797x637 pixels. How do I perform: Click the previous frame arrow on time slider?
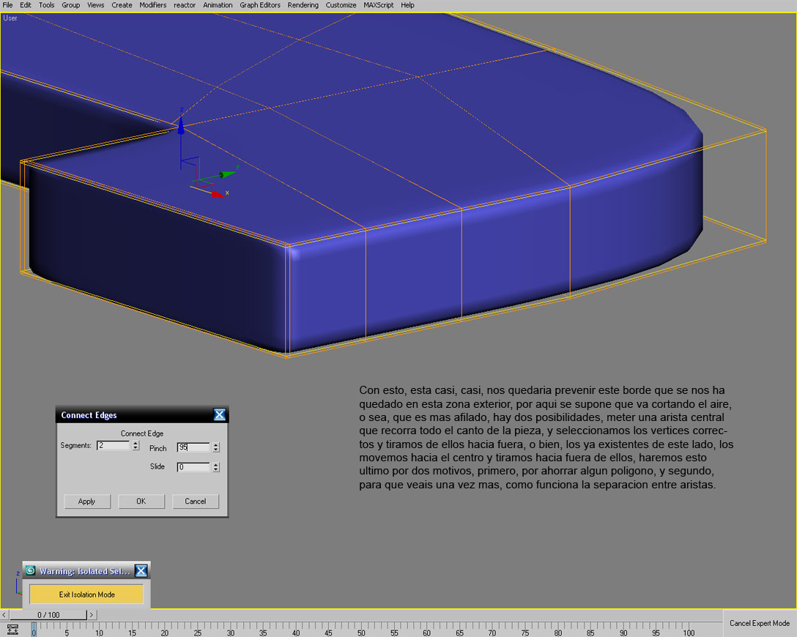pos(4,614)
